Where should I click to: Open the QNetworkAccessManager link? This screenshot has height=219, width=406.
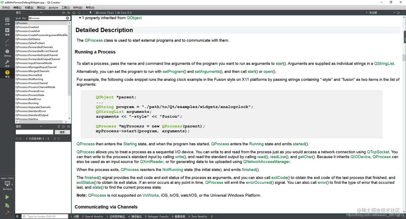[x=266, y=162]
